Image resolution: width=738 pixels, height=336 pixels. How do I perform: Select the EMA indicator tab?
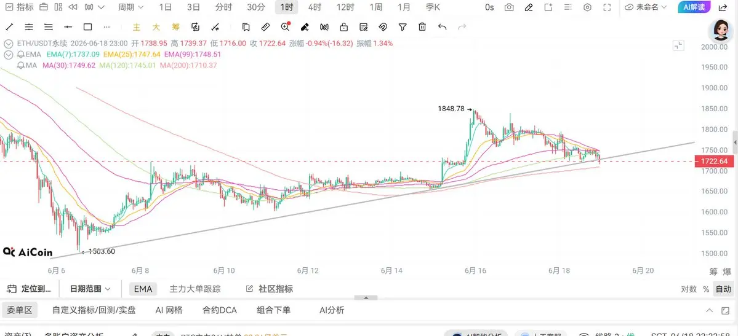pyautogui.click(x=143, y=289)
